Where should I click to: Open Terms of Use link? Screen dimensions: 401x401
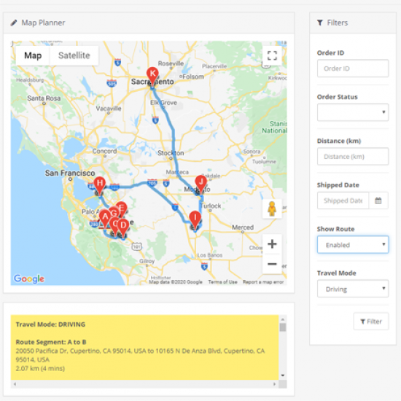(x=222, y=282)
